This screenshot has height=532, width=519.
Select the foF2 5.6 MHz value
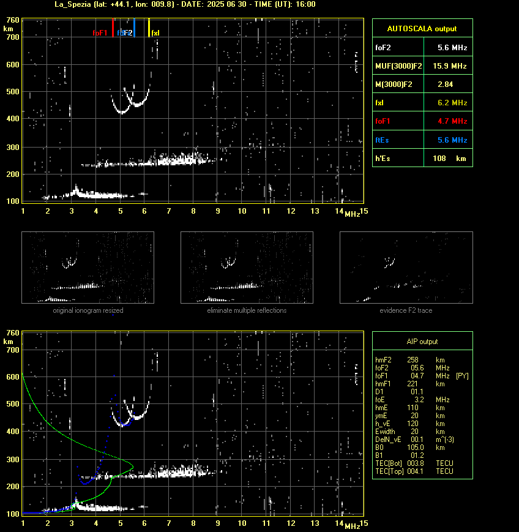tap(452, 48)
